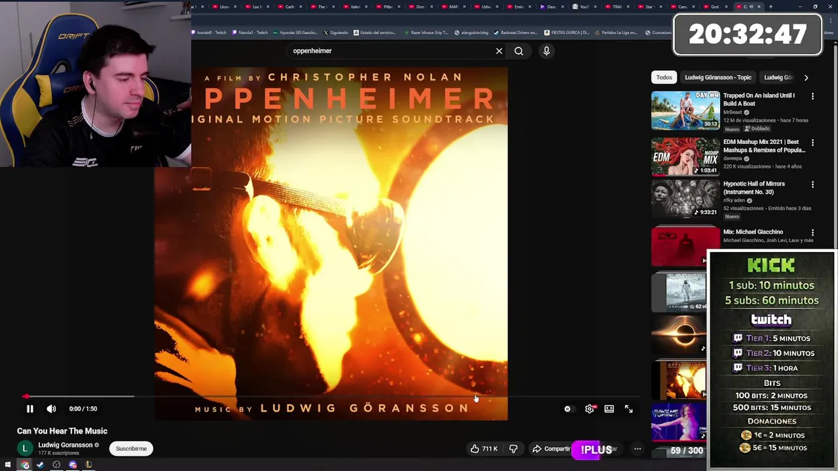Activate voice search microphone

click(x=546, y=51)
